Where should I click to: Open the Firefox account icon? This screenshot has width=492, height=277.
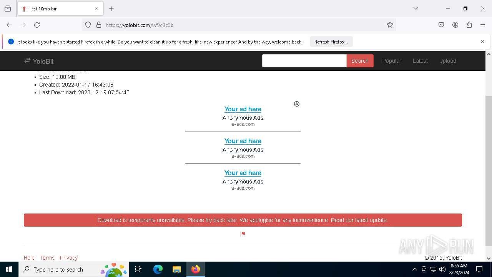pyautogui.click(x=455, y=25)
